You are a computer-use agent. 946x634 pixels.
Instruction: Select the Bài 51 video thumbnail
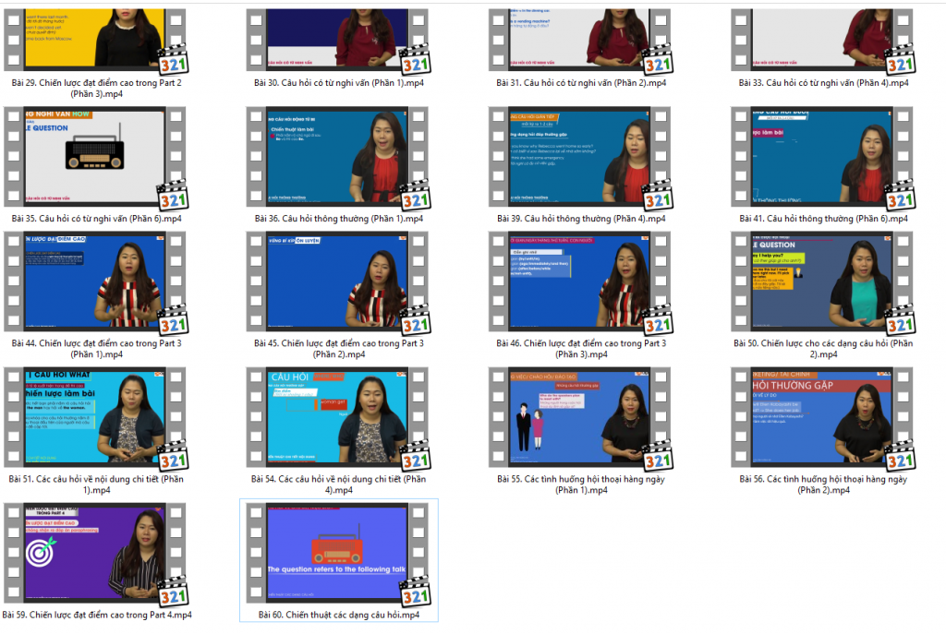95,416
